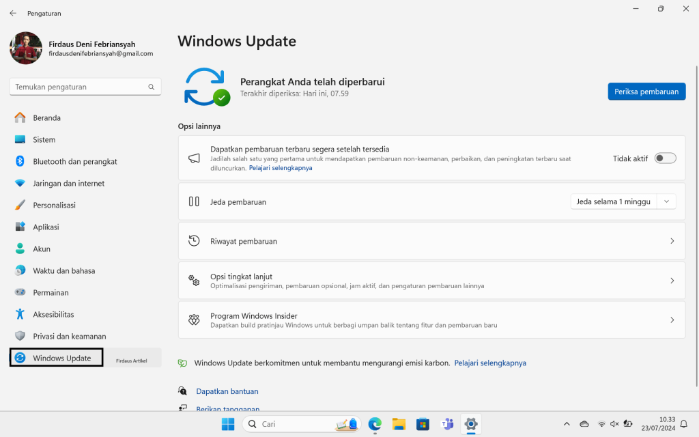The height and width of the screenshot is (437, 699).
Task: Click the Privasi shield icon
Action: click(x=20, y=336)
